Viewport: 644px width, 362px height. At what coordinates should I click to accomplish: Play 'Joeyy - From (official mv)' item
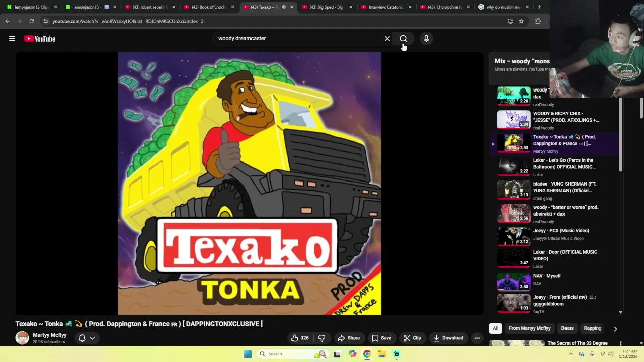(553, 304)
